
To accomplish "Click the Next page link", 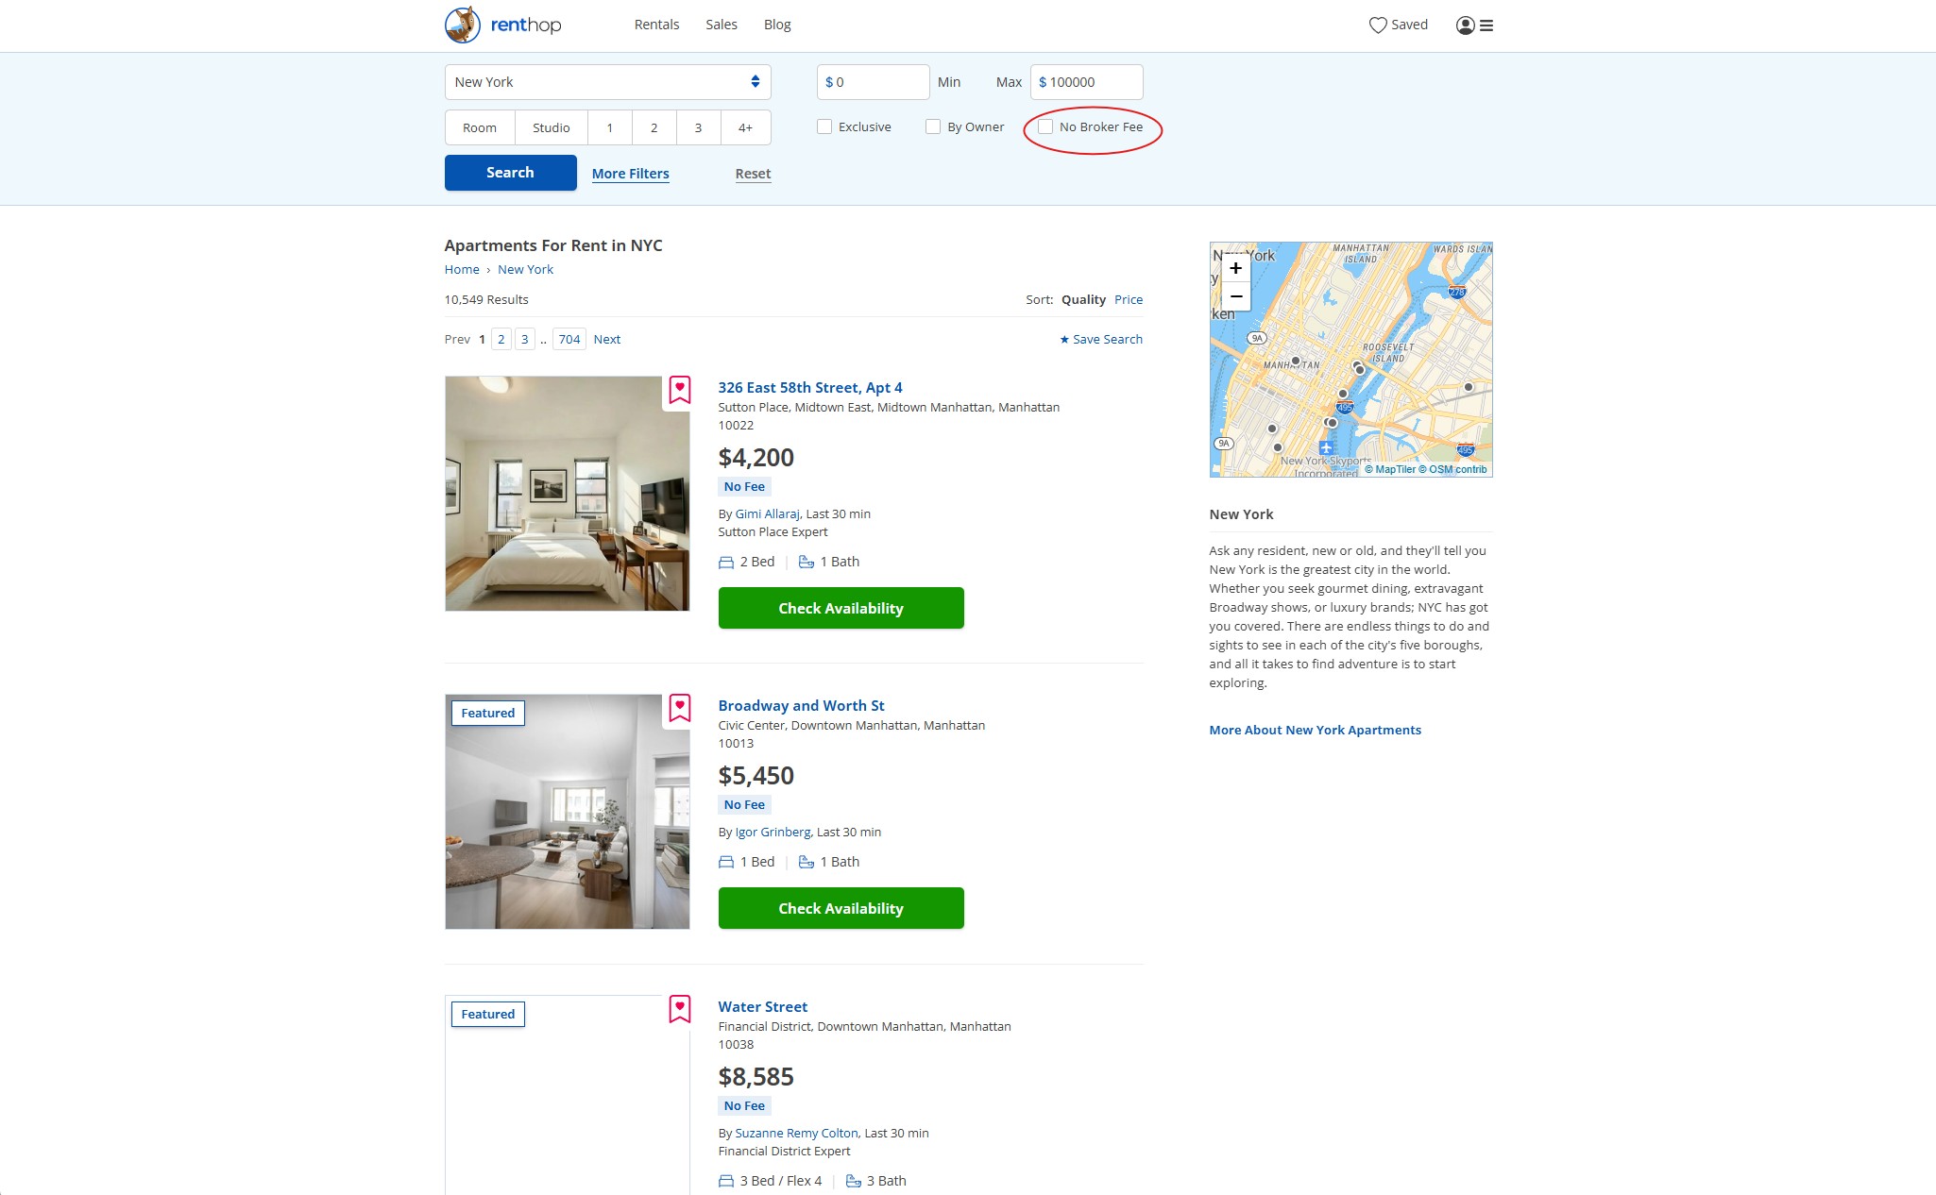I will tap(607, 339).
